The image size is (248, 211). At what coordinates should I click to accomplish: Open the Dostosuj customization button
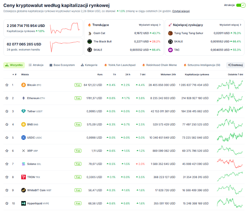point(235,65)
